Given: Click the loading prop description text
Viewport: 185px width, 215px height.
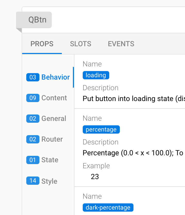Looking at the screenshot, I should (129, 98).
